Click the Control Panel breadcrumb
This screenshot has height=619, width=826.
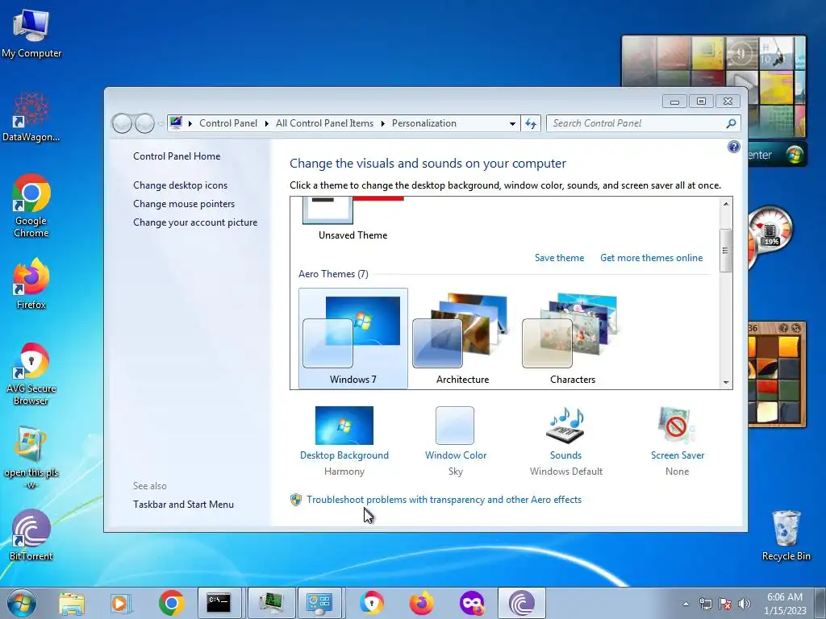pyautogui.click(x=228, y=123)
